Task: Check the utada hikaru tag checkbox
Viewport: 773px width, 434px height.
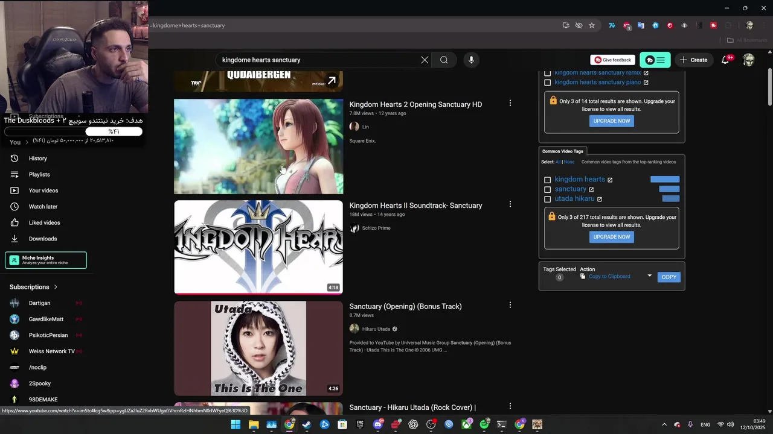Action: tap(548, 199)
